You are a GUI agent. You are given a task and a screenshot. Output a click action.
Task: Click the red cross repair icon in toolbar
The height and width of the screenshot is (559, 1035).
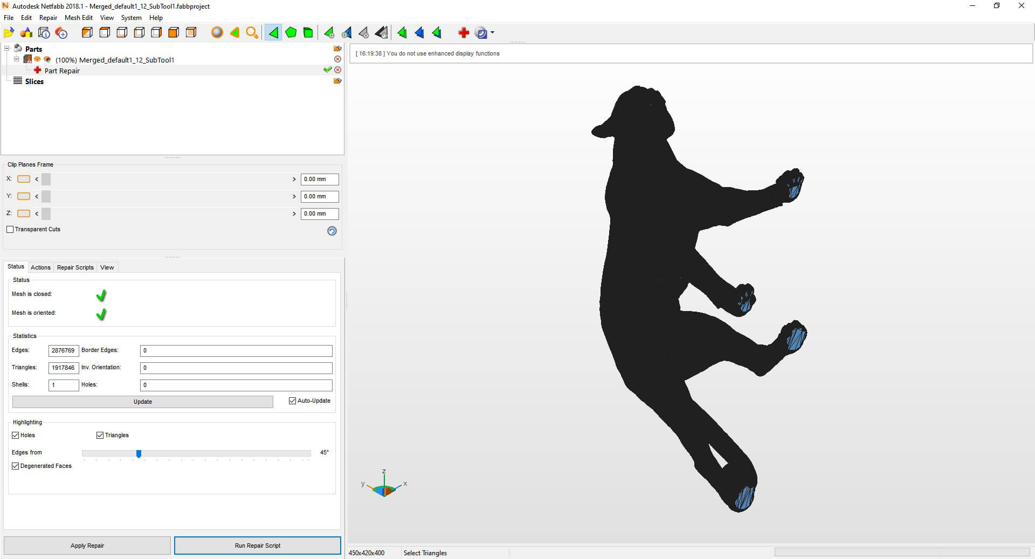[463, 33]
